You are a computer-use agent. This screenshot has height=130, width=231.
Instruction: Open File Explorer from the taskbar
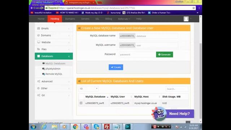click(x=55, y=127)
